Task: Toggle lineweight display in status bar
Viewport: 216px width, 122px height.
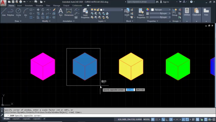Action: (193, 120)
